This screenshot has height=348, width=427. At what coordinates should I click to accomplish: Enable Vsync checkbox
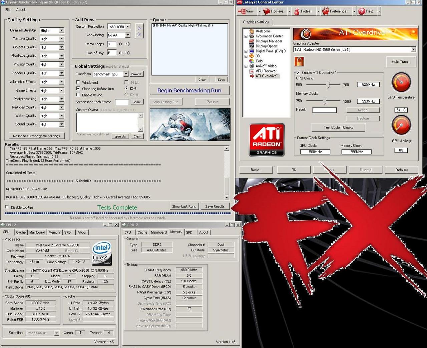click(x=78, y=95)
